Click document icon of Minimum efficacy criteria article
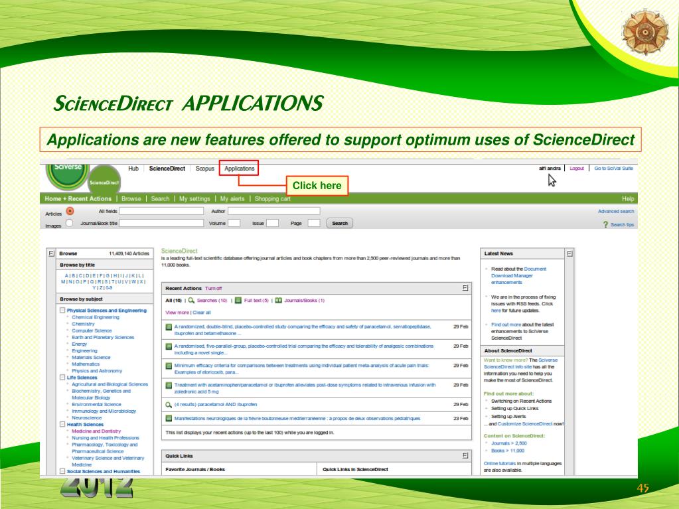 169,366
